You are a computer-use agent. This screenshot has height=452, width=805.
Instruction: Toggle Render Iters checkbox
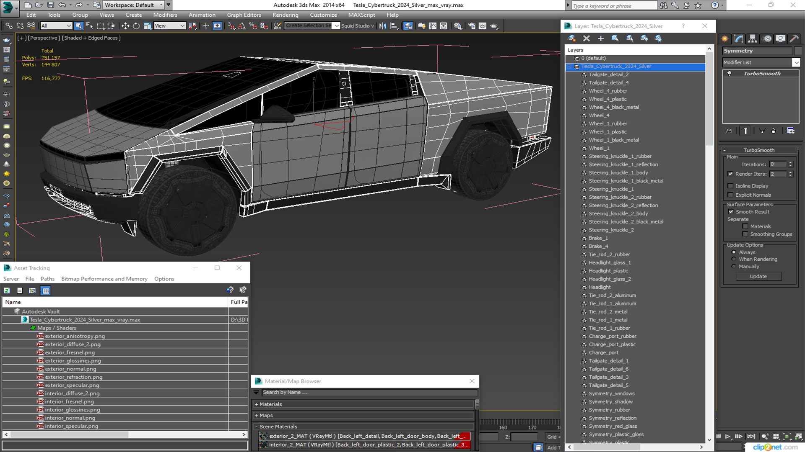point(730,174)
